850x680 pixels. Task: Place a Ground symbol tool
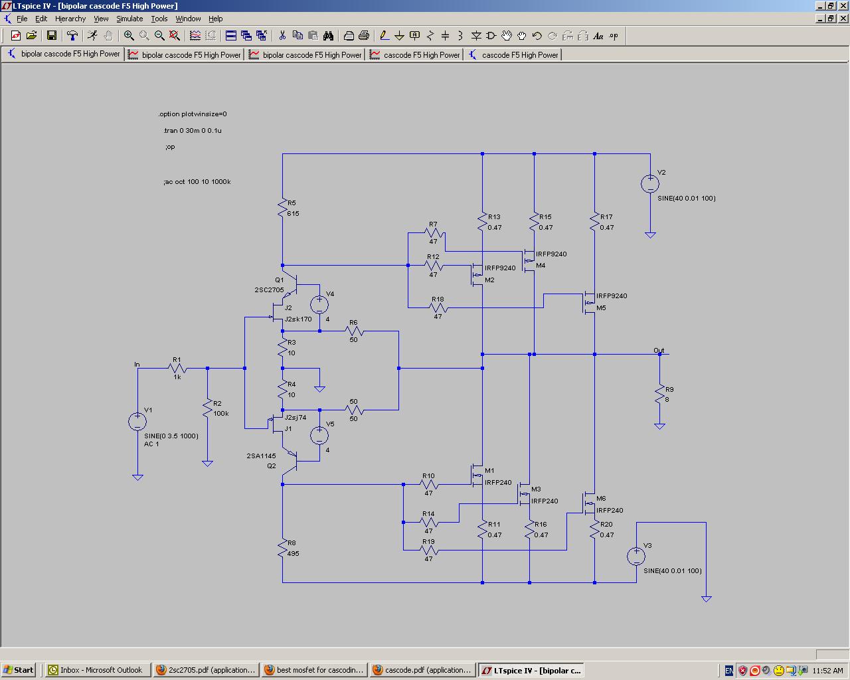pyautogui.click(x=400, y=36)
